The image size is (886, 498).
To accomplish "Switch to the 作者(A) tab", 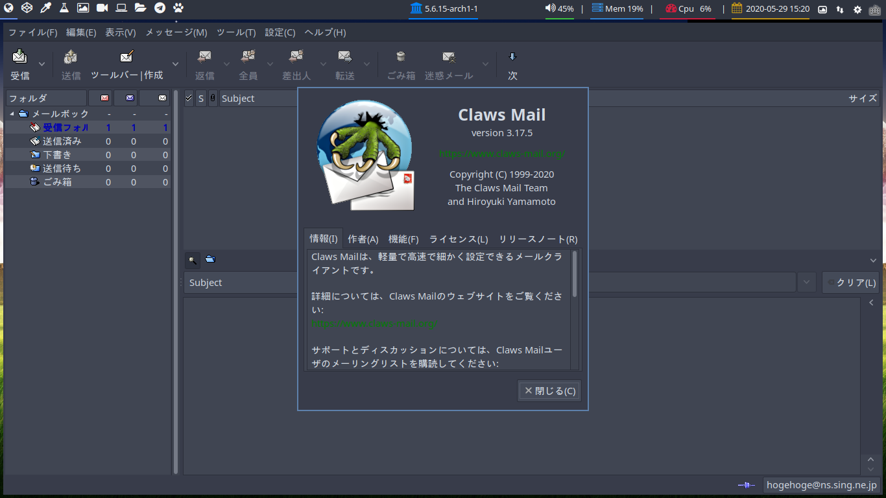I will [363, 239].
